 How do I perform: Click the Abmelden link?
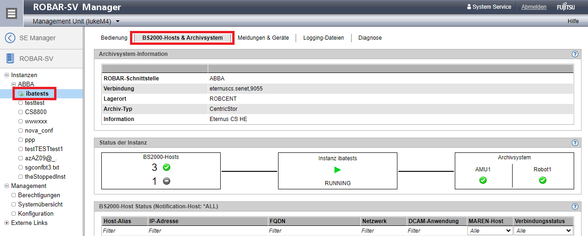[534, 7]
